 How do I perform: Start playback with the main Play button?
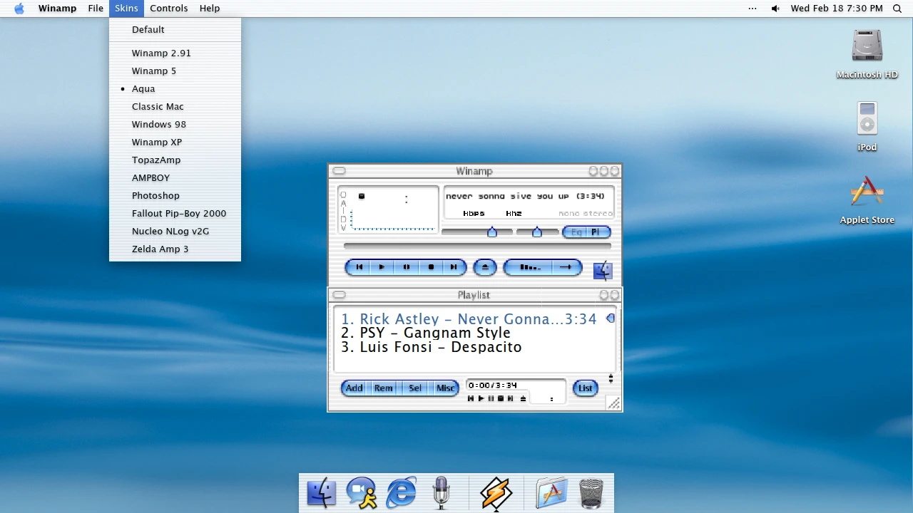[x=382, y=267]
